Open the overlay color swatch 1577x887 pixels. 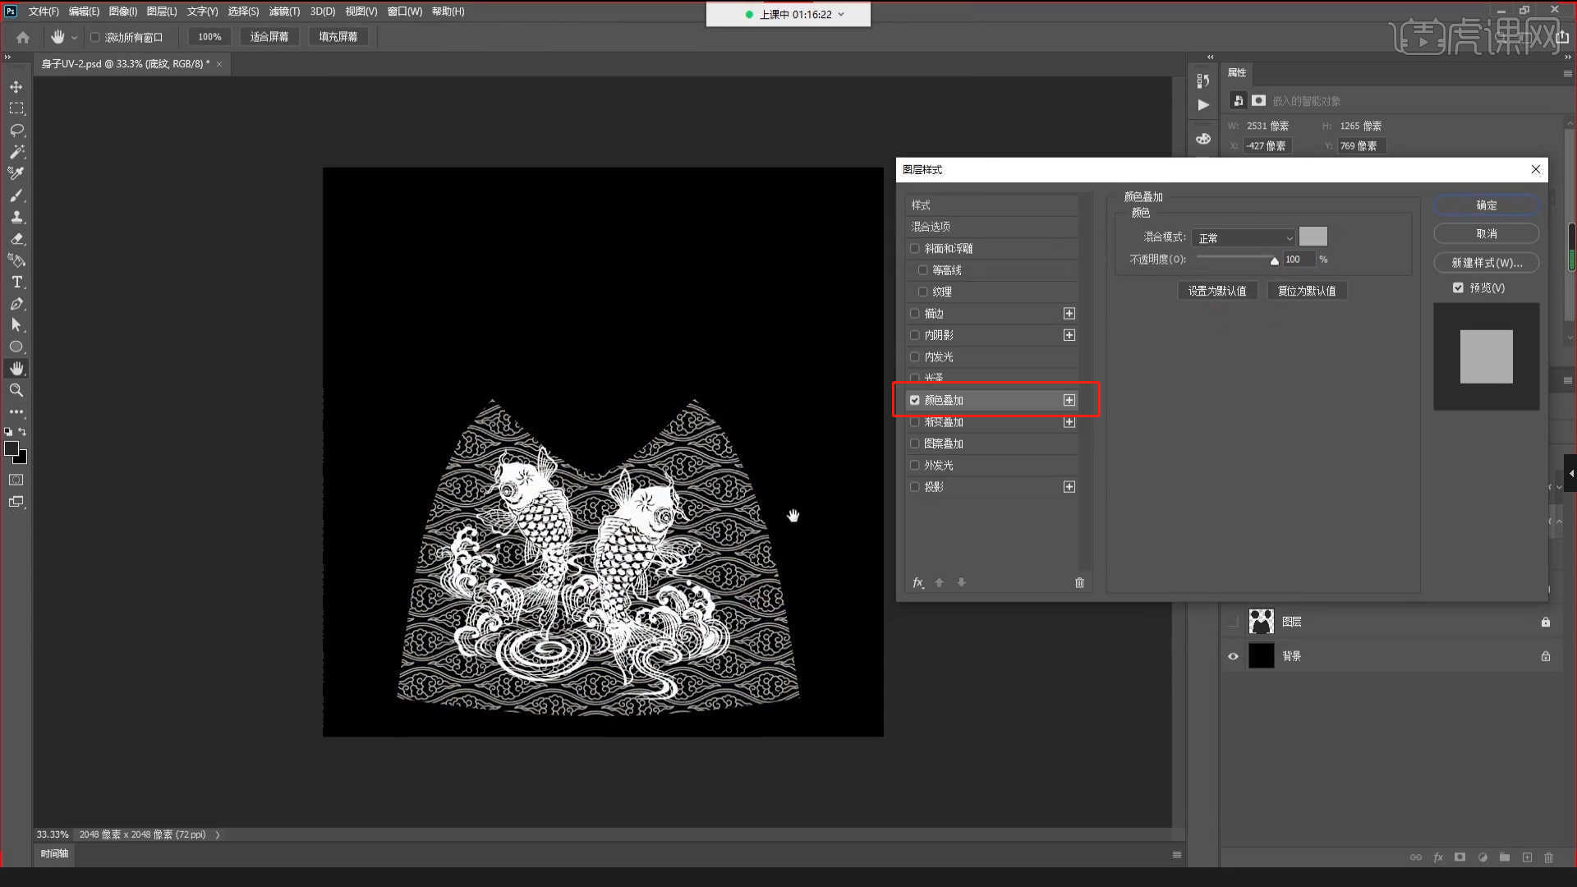point(1313,237)
